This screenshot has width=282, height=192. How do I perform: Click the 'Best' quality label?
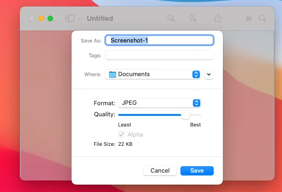196,125
